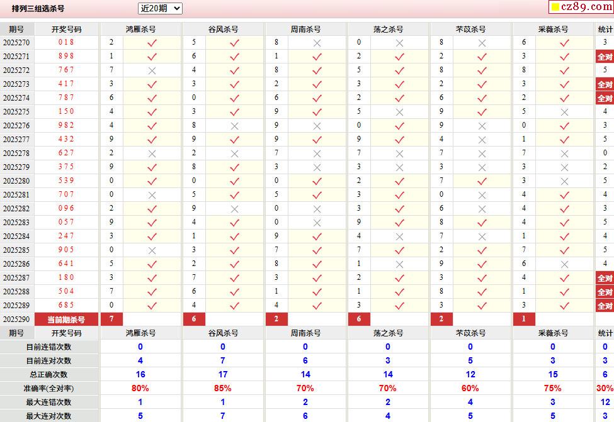The image size is (614, 422).
Task: Click the red 当前期杀号 cell
Action: point(66,319)
